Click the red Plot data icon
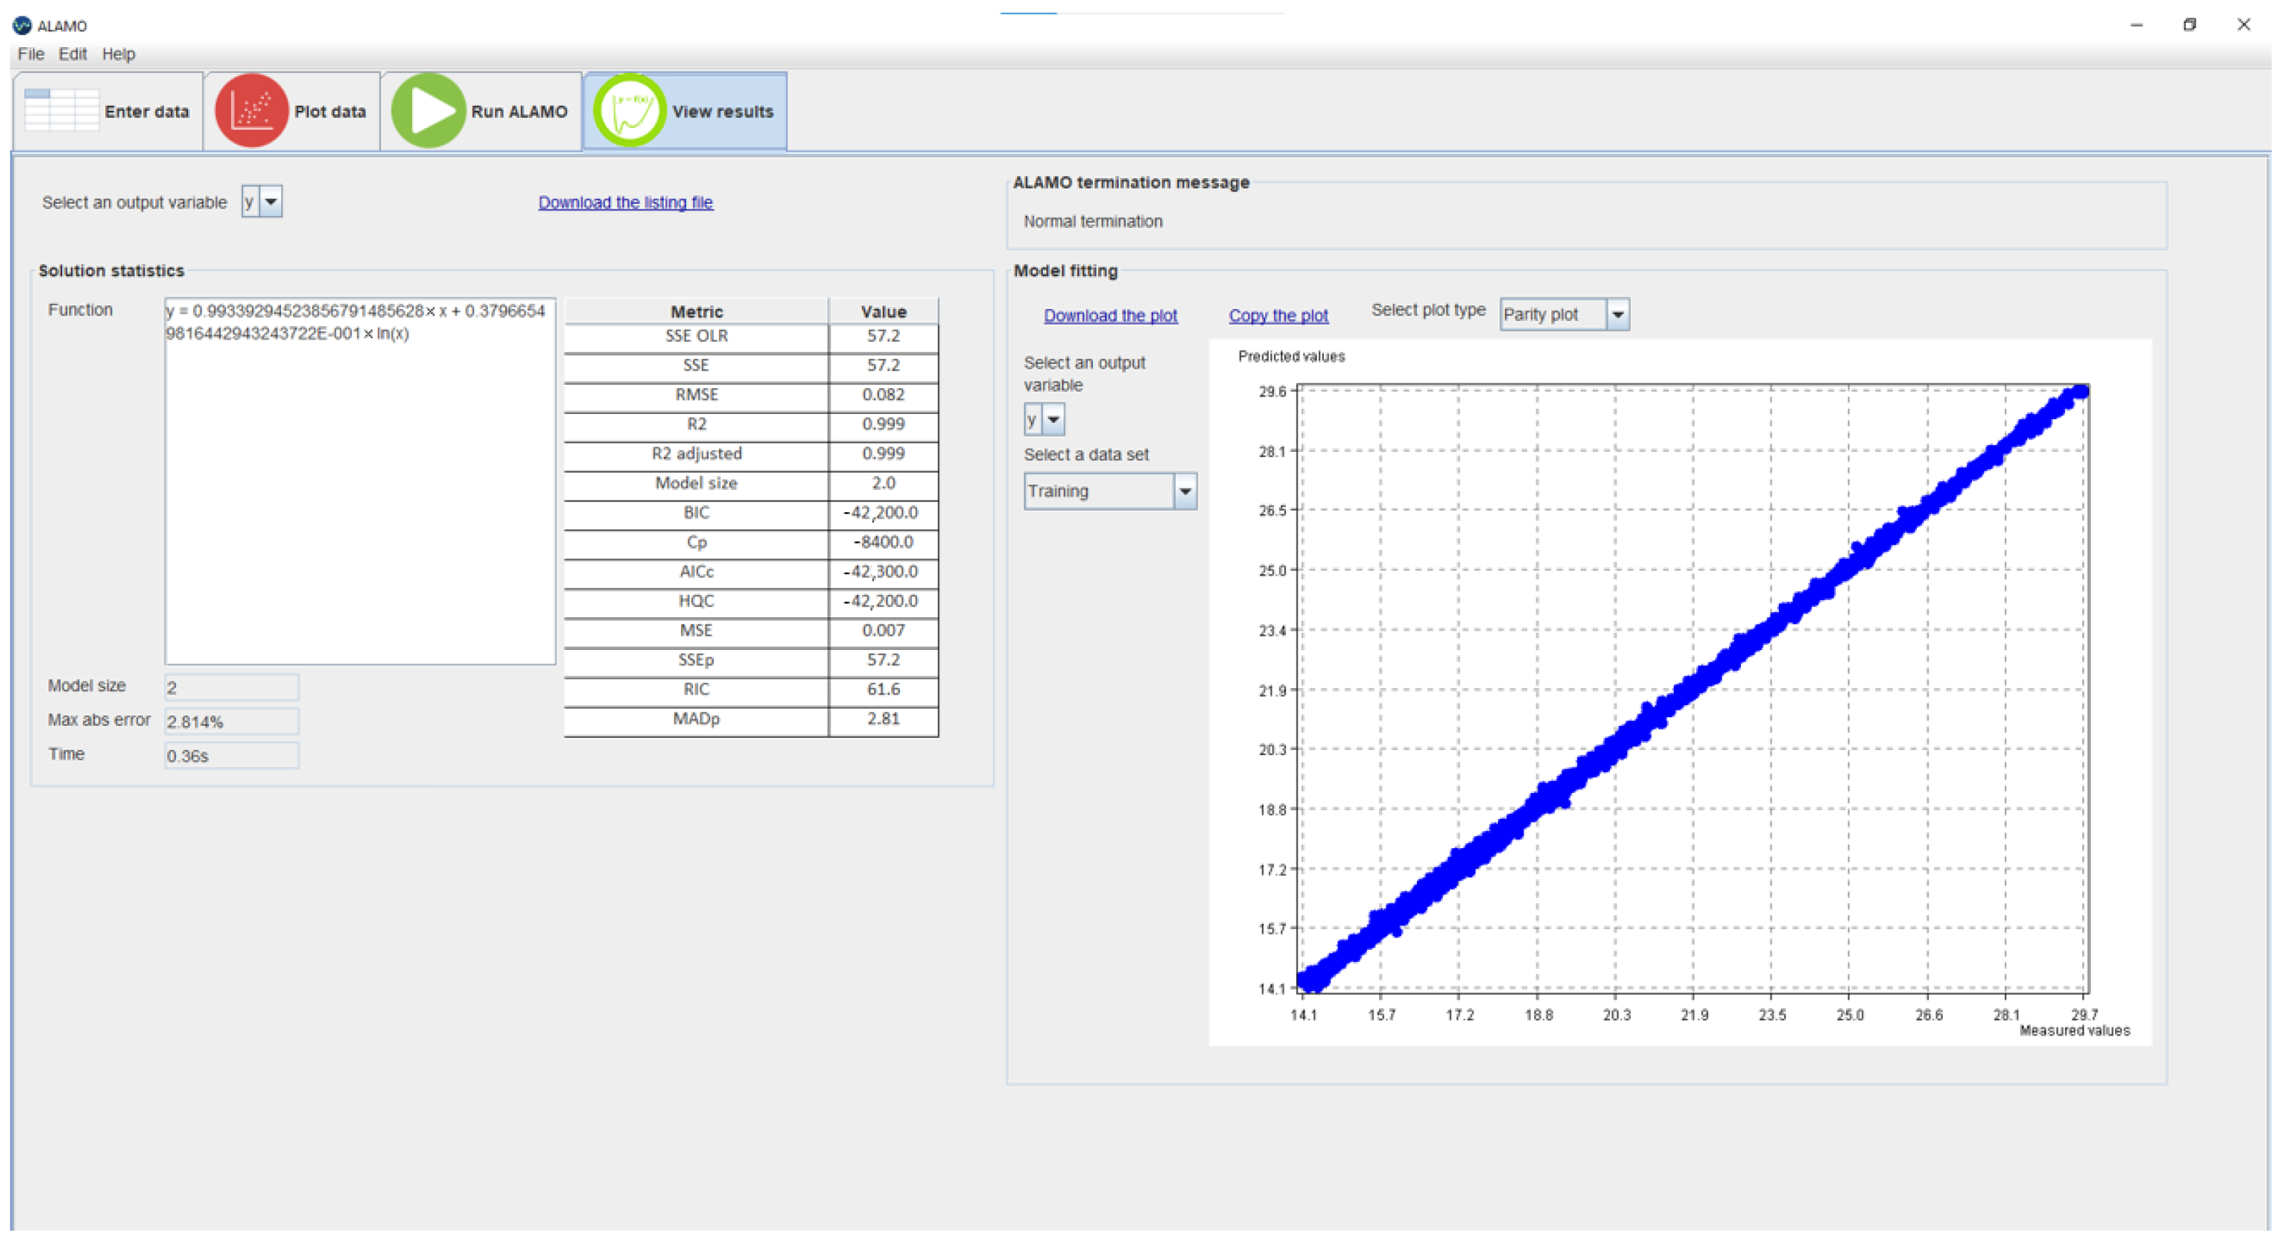The height and width of the screenshot is (1245, 2281). coord(252,111)
